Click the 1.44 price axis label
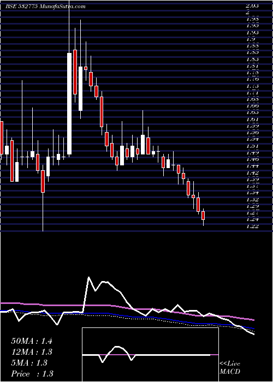The height and width of the screenshot is (382, 273). 252,166
